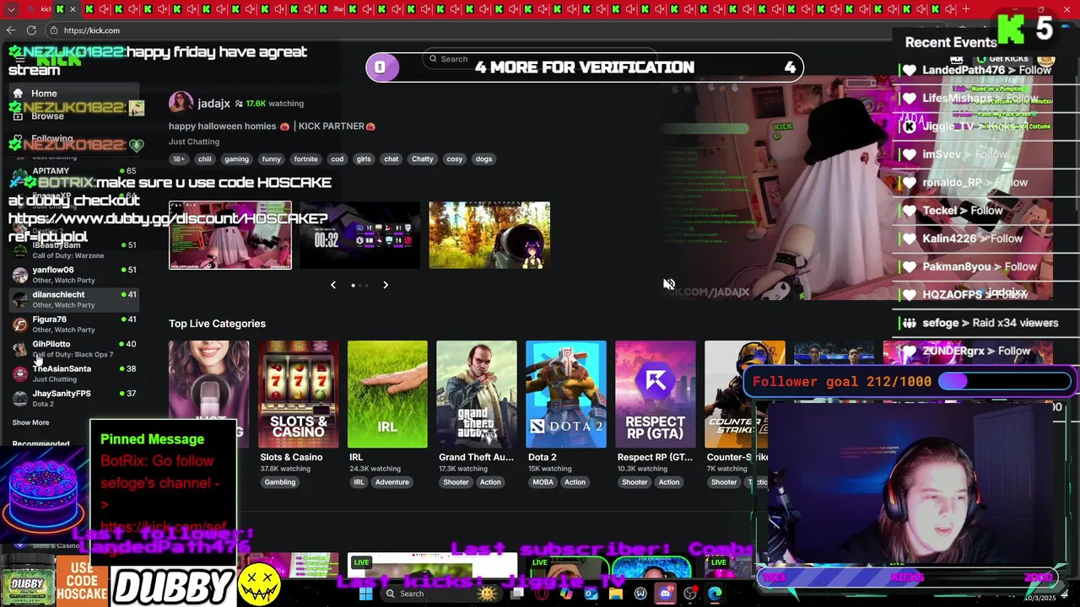Switch to Microsoft Edge in the taskbar

(x=715, y=594)
